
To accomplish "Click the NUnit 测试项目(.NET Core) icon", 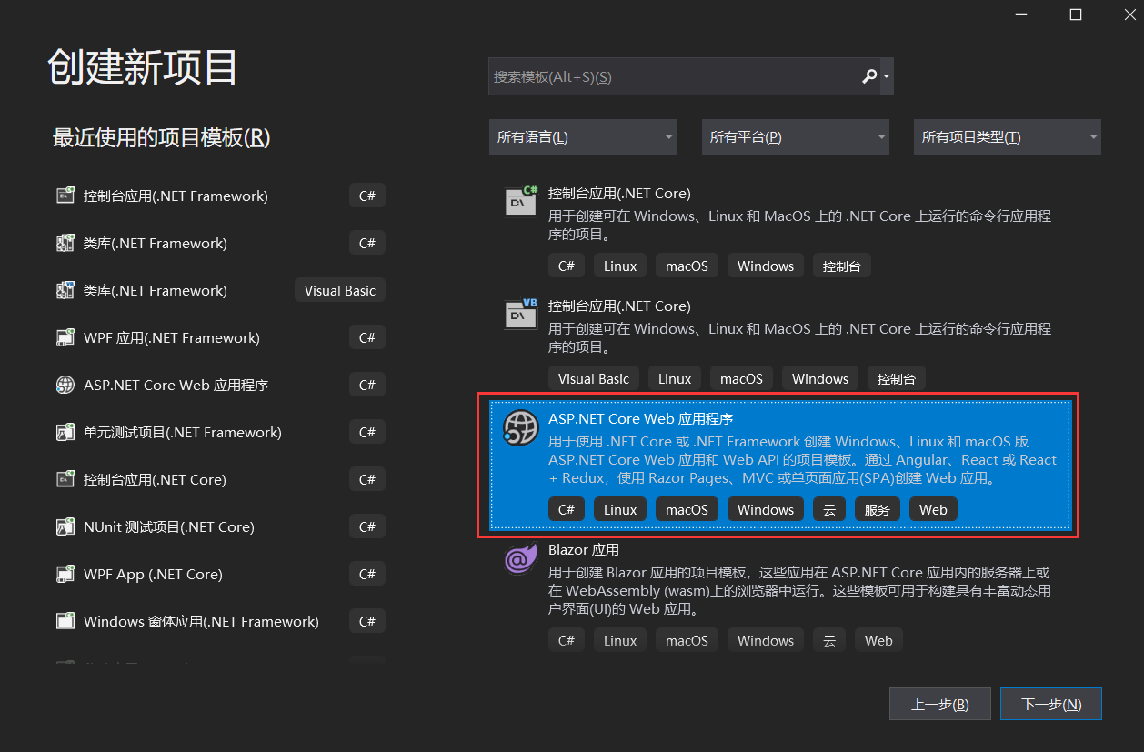I will [x=65, y=526].
